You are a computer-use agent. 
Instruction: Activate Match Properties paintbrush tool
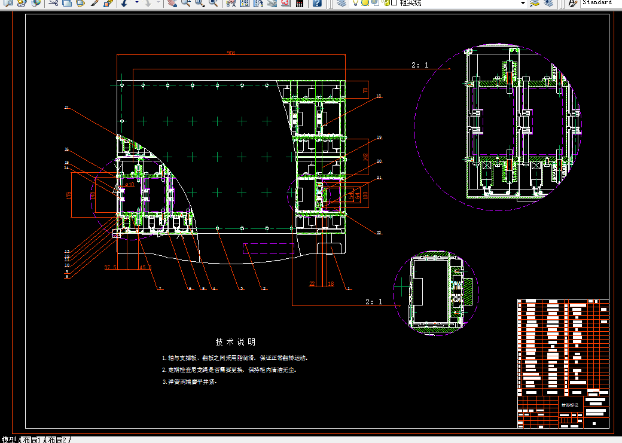[94, 3]
